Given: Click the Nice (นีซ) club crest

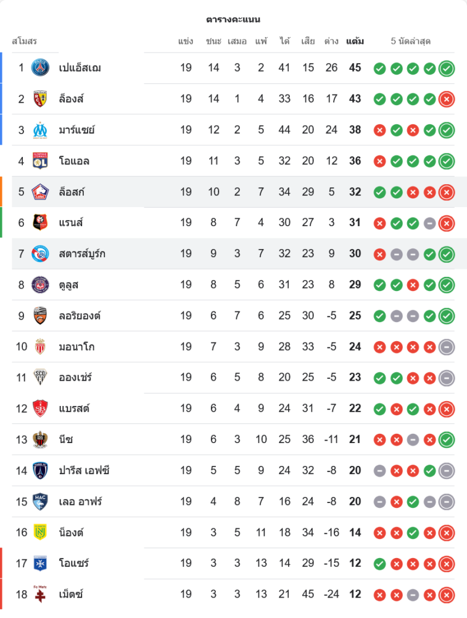Looking at the screenshot, I should [x=40, y=439].
